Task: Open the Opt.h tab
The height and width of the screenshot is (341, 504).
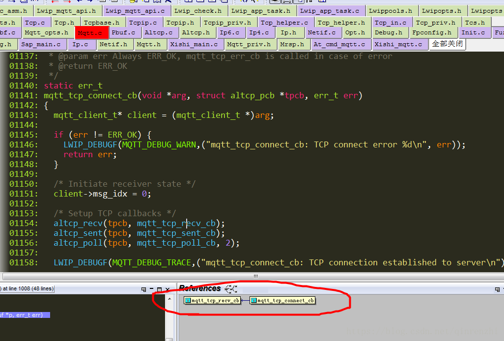Action: click(x=356, y=32)
